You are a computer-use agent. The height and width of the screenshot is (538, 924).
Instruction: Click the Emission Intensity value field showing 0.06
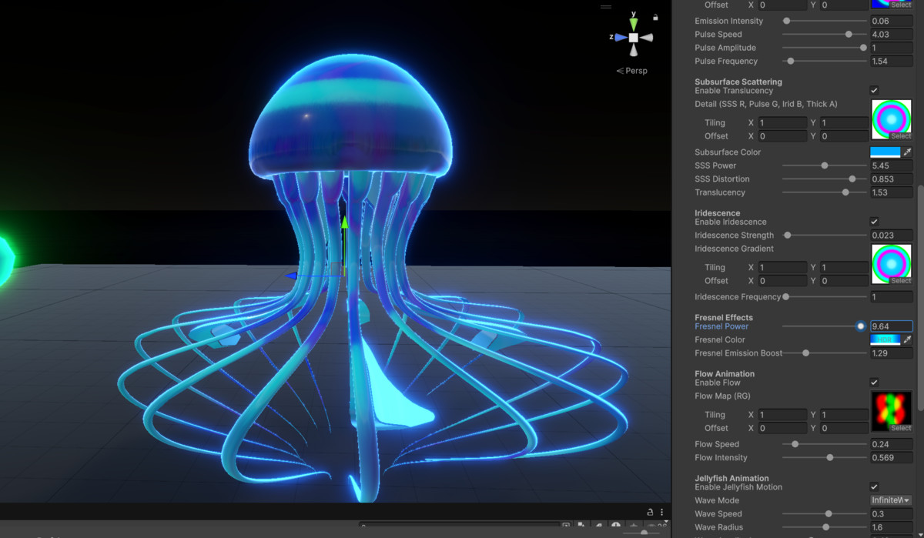click(x=891, y=21)
